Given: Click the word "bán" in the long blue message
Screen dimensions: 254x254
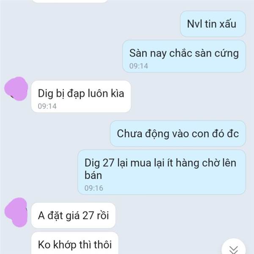Looking at the screenshot, I should 93,175.
